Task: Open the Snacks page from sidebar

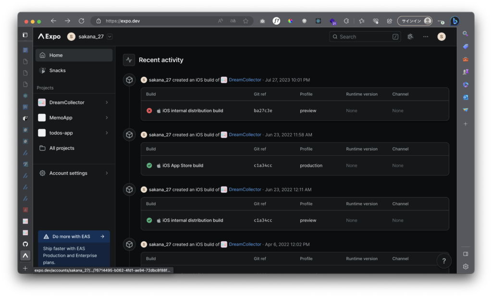Action: click(57, 71)
